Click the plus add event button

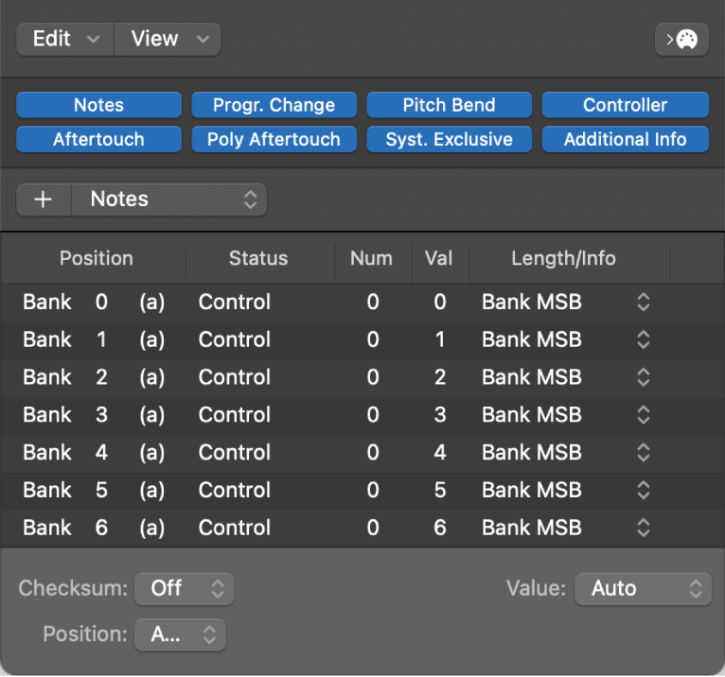click(44, 200)
